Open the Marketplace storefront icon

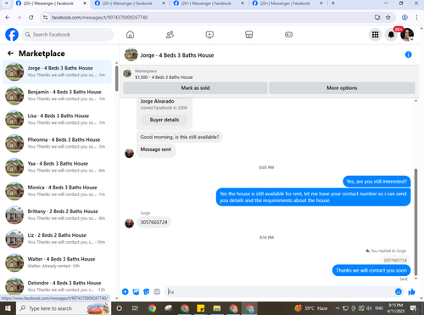[249, 35]
